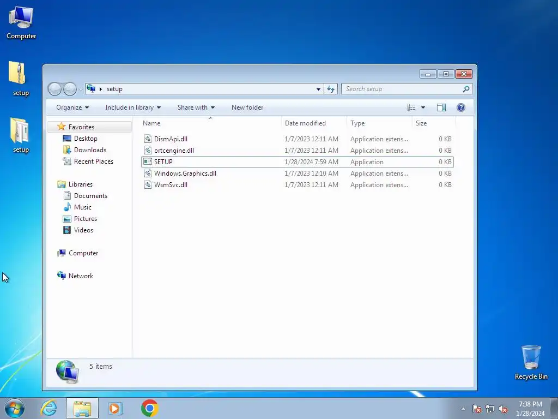
Task: Click the Show desktop strip
Action: [x=554, y=408]
